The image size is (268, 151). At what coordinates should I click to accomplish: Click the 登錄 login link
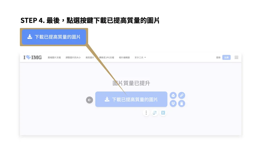point(218,57)
